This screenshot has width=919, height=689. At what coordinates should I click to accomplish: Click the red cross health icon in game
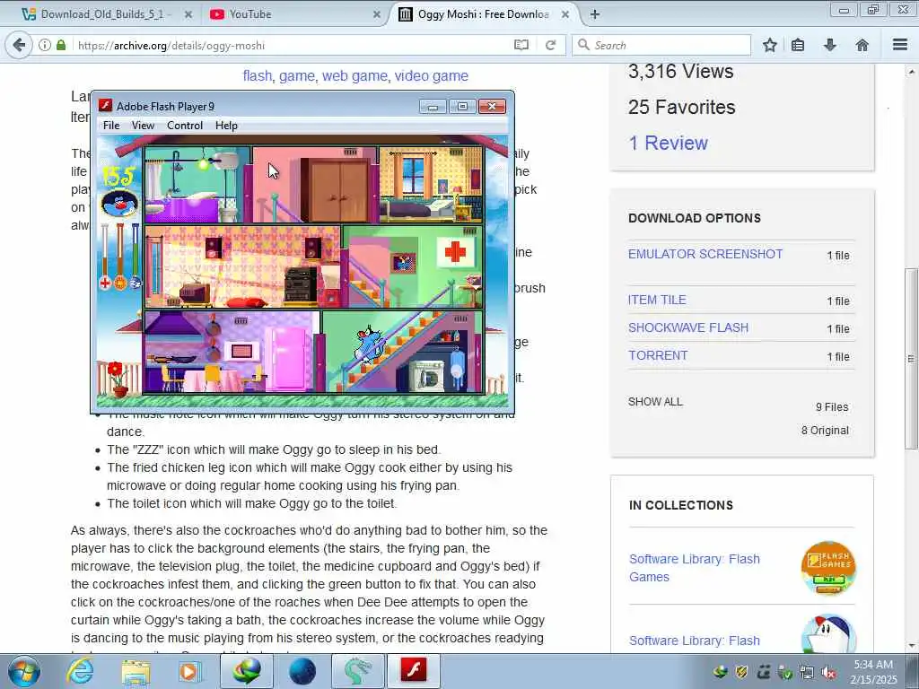(105, 283)
